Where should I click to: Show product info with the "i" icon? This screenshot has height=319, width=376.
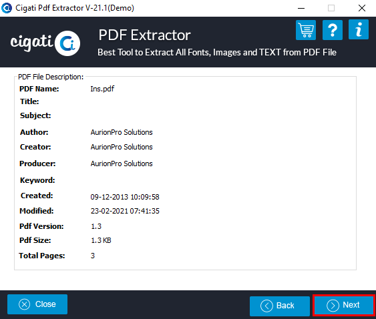(359, 29)
